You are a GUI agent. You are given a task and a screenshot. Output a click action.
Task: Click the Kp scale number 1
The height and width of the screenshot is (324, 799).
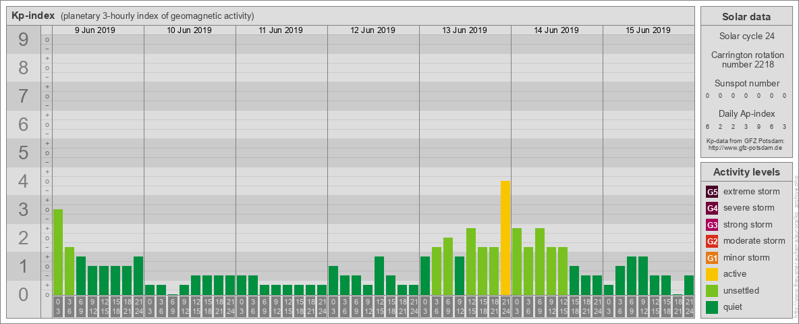[24, 266]
